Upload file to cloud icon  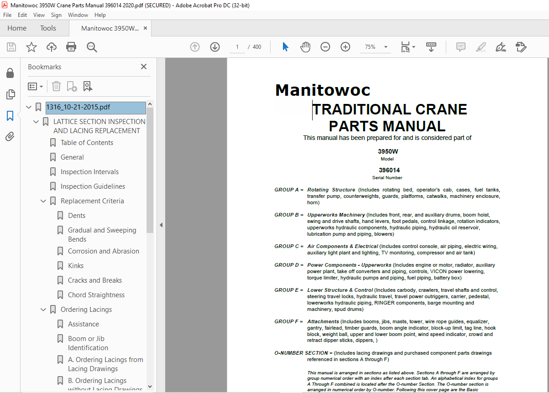coord(52,47)
